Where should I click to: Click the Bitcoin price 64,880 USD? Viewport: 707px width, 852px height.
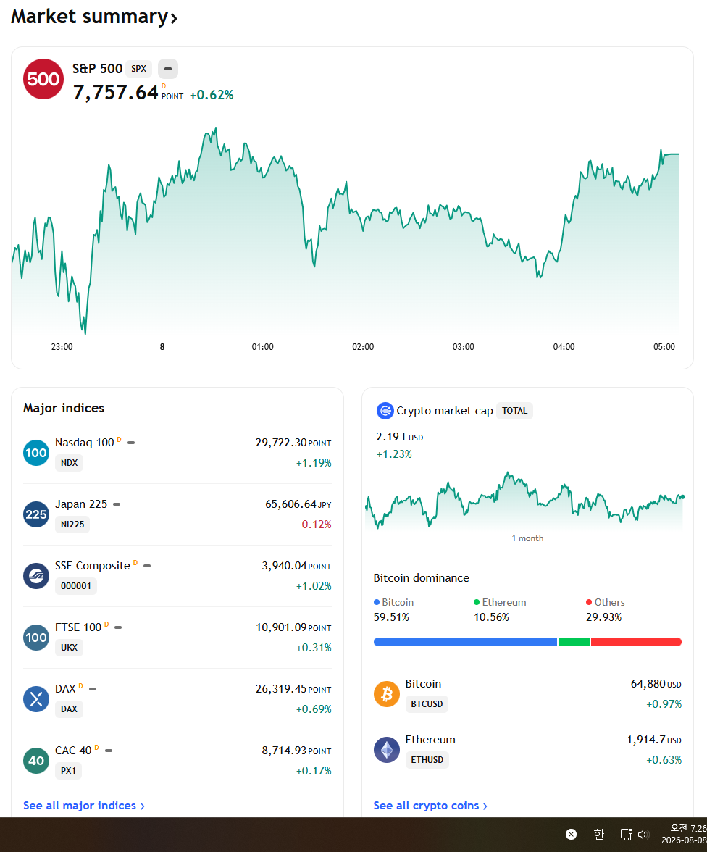pos(656,684)
